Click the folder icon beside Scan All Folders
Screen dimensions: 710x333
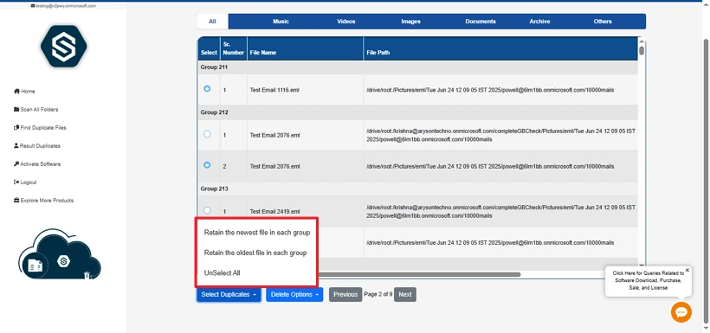click(16, 110)
